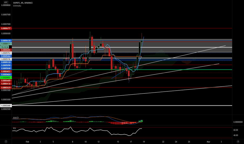Click the RSI indicator label
244x144 pixels.
[14, 128]
